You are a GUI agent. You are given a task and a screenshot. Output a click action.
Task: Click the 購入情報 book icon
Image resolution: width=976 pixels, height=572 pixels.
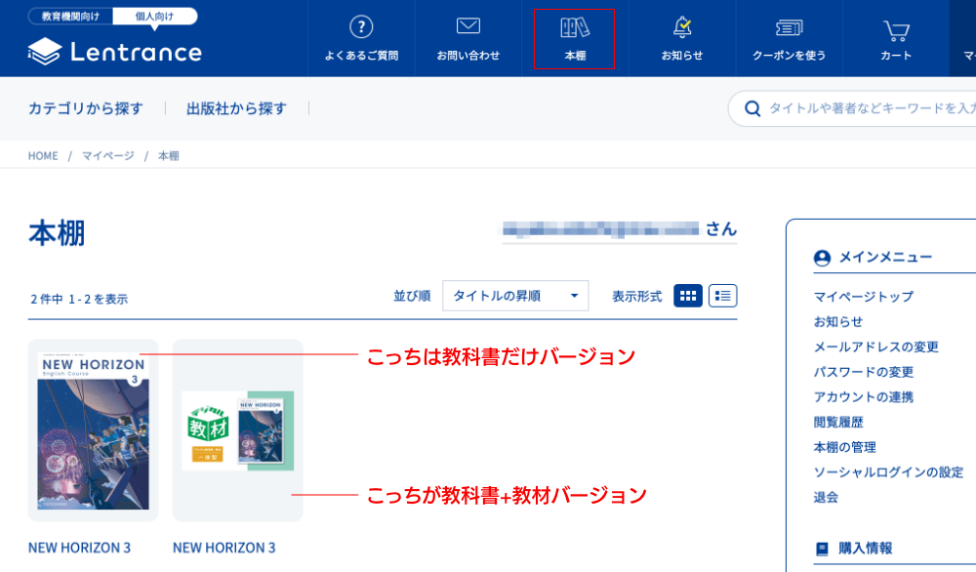pos(822,549)
